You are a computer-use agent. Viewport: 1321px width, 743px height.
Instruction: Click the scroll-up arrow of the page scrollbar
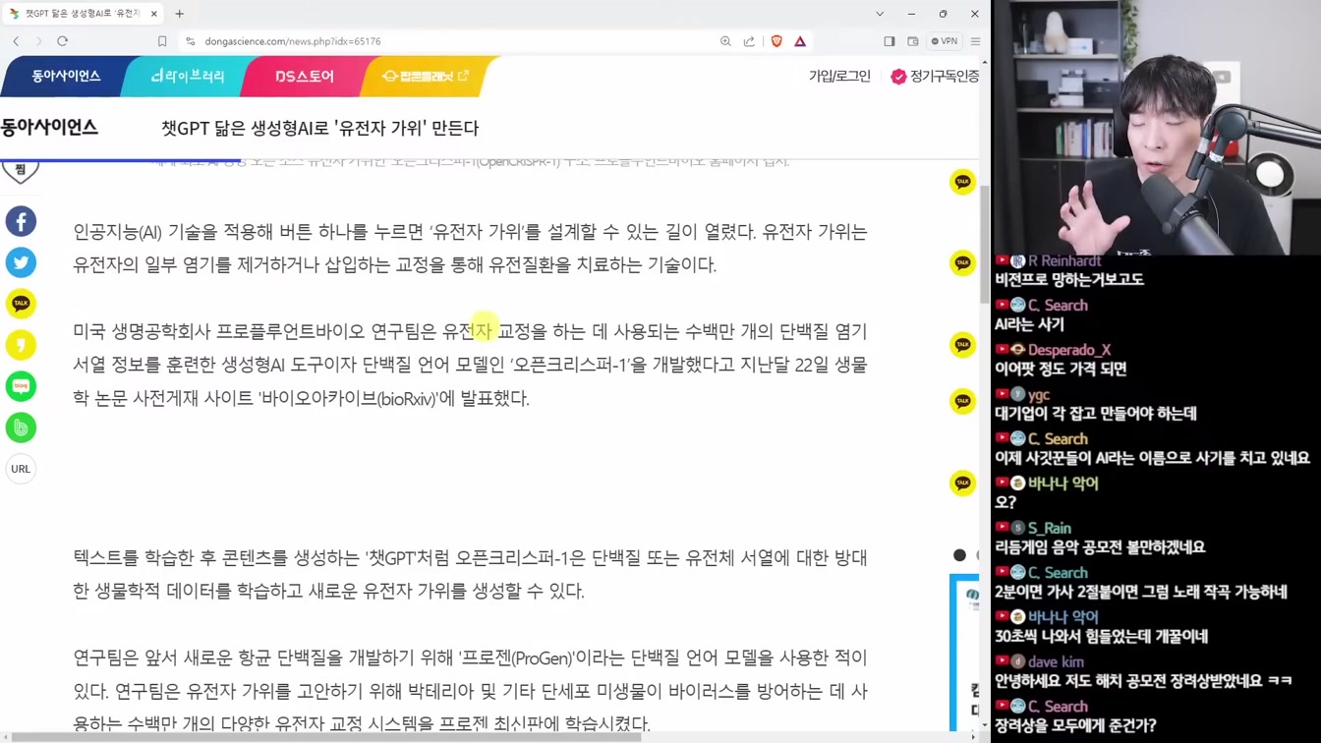[985, 62]
